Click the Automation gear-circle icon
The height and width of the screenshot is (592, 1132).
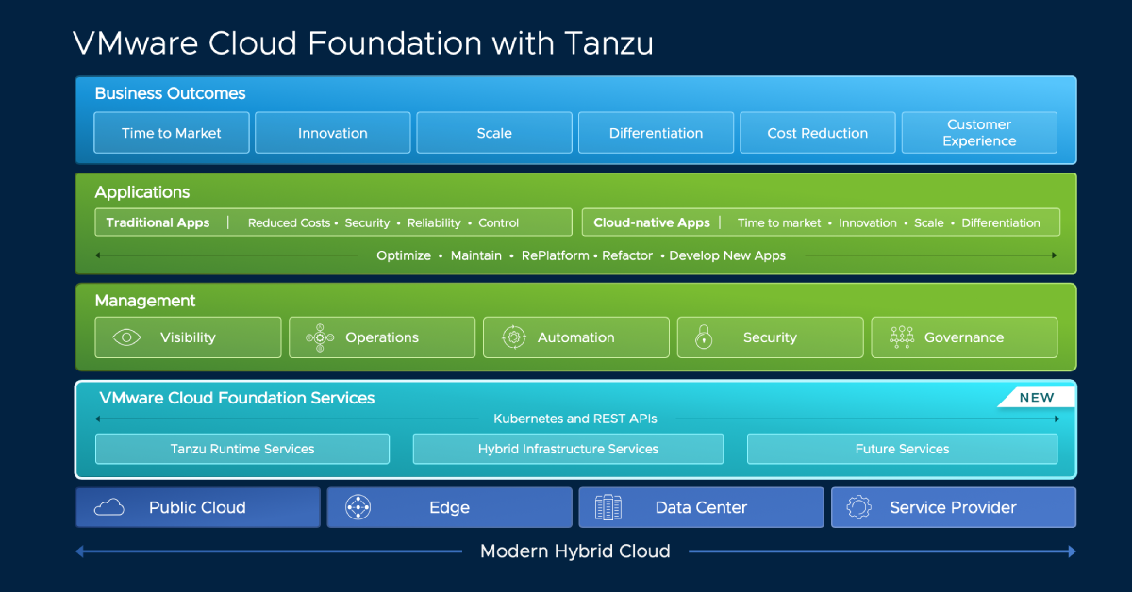[513, 337]
